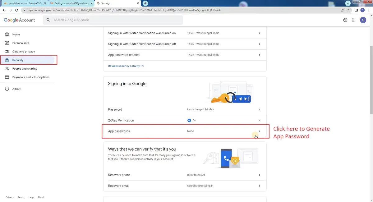
Task: Click the Google Account logo
Action: (x=19, y=20)
